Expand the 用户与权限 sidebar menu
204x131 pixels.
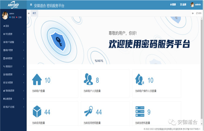click(13, 42)
